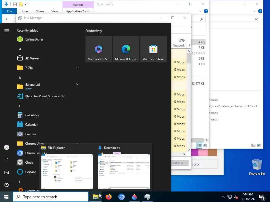Select the Manage contextual tab
Image resolution: width=270 pixels, height=202 pixels.
click(x=78, y=5)
